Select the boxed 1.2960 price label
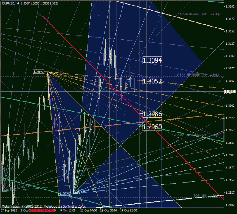The image size is (237, 214). click(152, 127)
